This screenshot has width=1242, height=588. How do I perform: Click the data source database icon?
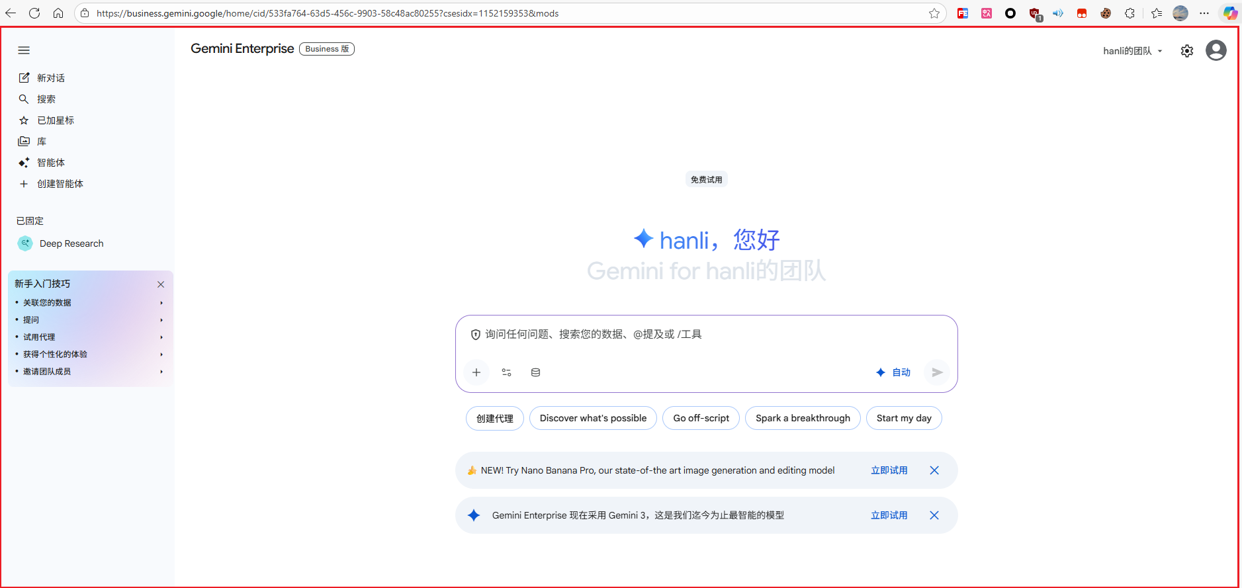pyautogui.click(x=536, y=372)
